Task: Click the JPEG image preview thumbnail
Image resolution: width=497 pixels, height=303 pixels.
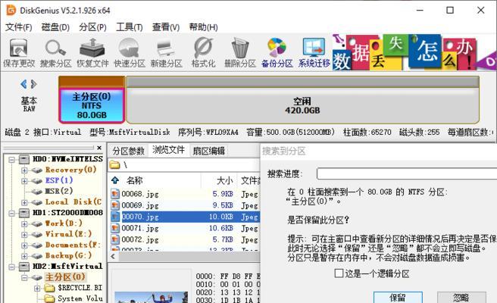Action: point(152,297)
